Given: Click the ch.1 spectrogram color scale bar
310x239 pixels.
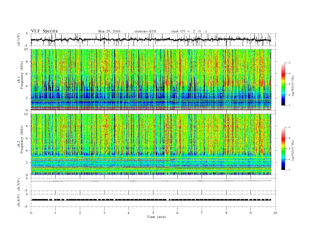Looking at the screenshot, I should [x=283, y=84].
